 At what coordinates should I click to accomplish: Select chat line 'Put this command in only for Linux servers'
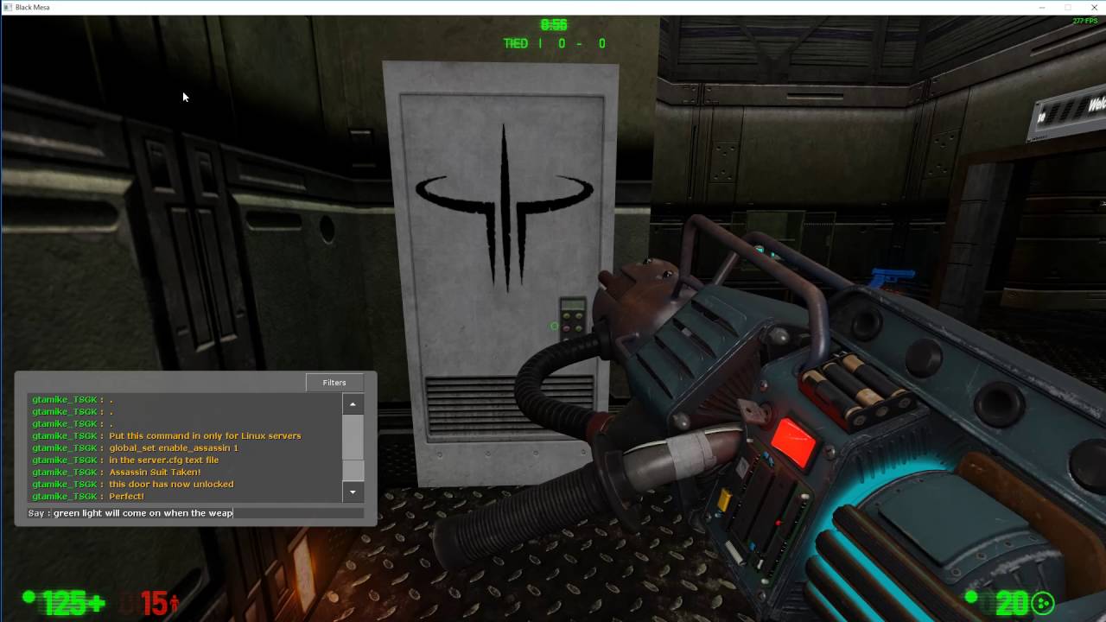pyautogui.click(x=205, y=436)
